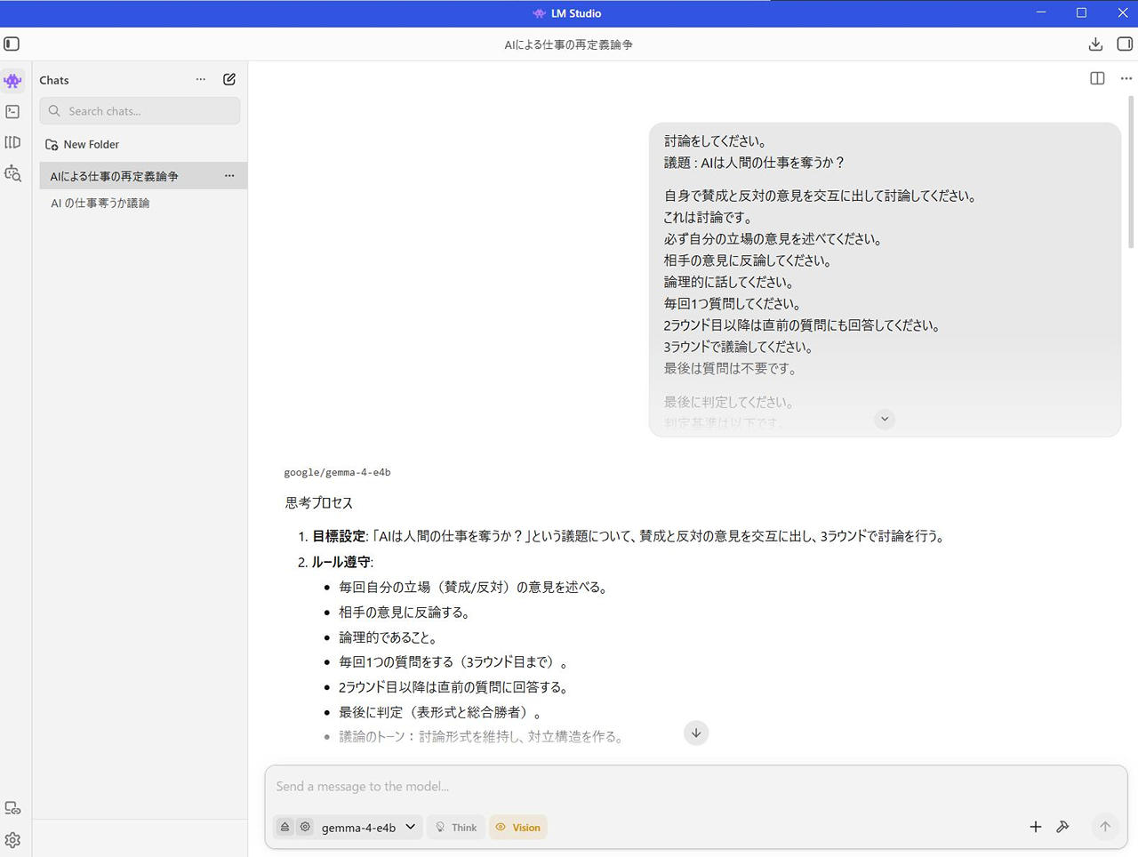Open the My Models library icon
The width and height of the screenshot is (1138, 857).
tap(12, 142)
